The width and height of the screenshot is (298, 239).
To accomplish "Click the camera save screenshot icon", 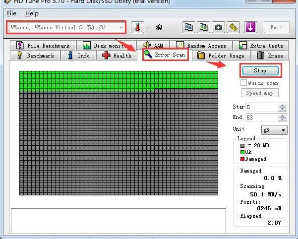I will point(218,27).
